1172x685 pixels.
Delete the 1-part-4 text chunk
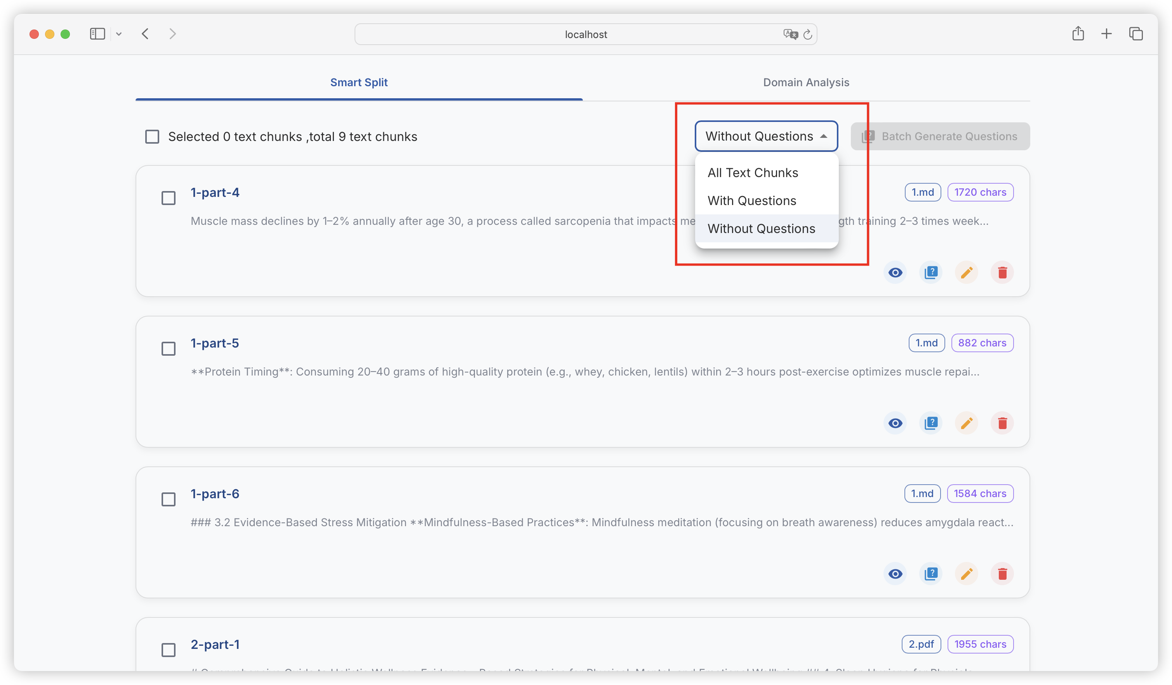click(1002, 273)
